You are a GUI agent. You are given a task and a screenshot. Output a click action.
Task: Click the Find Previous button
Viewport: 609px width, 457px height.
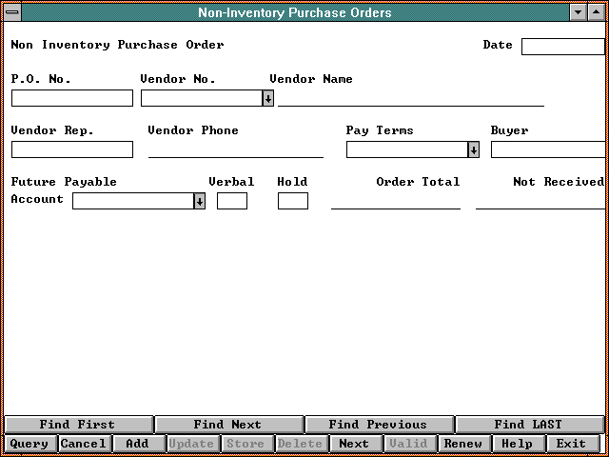pyautogui.click(x=378, y=425)
